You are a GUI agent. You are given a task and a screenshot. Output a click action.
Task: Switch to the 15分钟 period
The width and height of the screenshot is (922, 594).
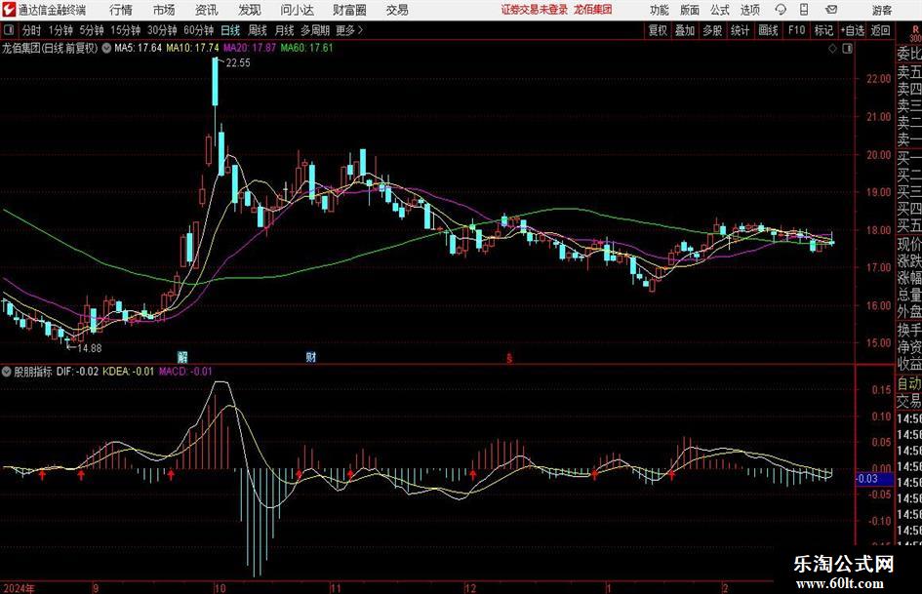[x=126, y=30]
